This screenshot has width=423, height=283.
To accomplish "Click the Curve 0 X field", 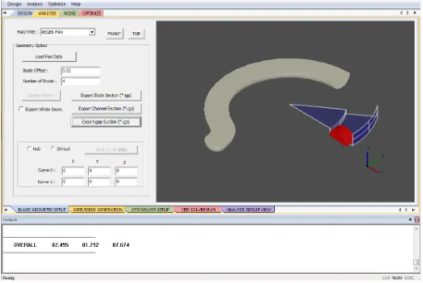I will [73, 171].
